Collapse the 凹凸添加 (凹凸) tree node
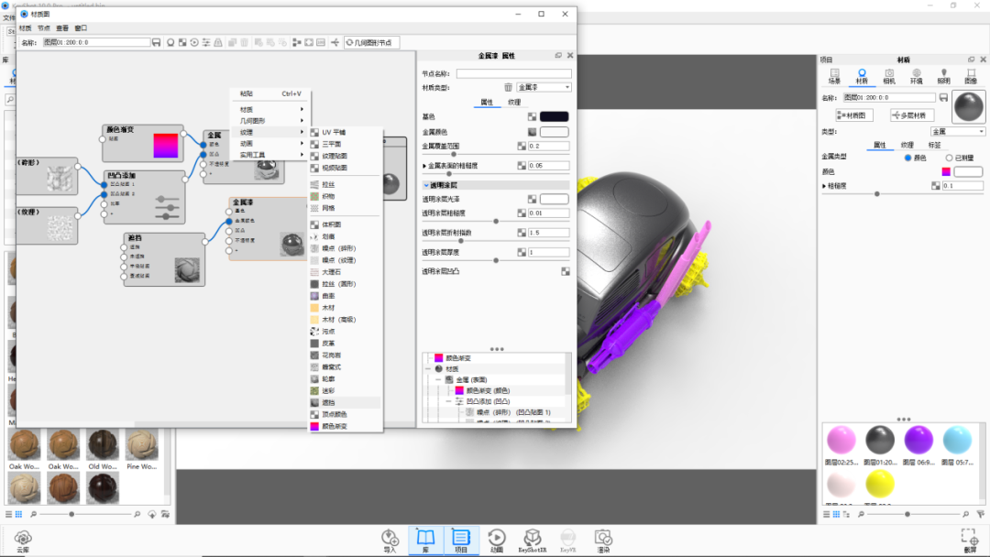The width and height of the screenshot is (990, 557). [x=449, y=401]
